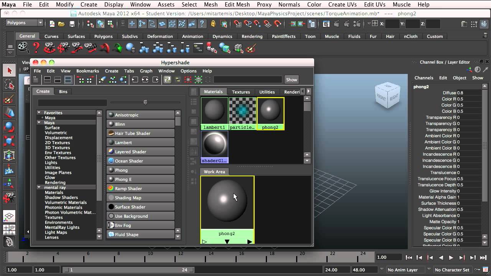The height and width of the screenshot is (276, 491).
Task: Open Channels menu in the Channel Box
Action: click(x=424, y=78)
